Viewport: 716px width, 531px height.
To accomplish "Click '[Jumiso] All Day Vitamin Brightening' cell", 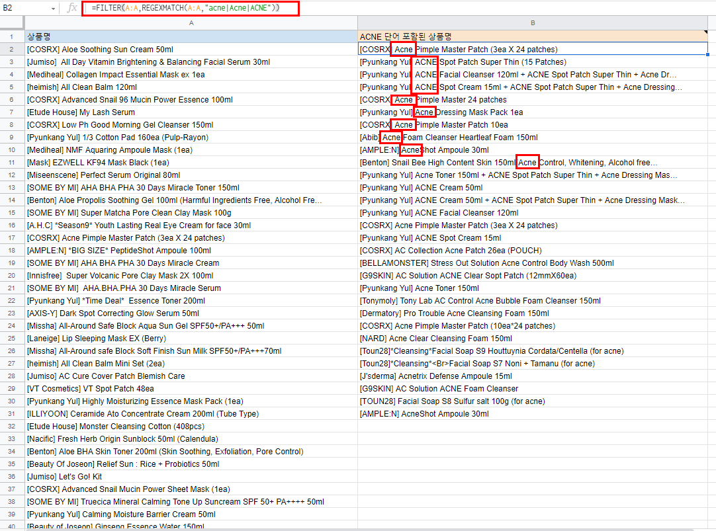I will click(x=191, y=62).
